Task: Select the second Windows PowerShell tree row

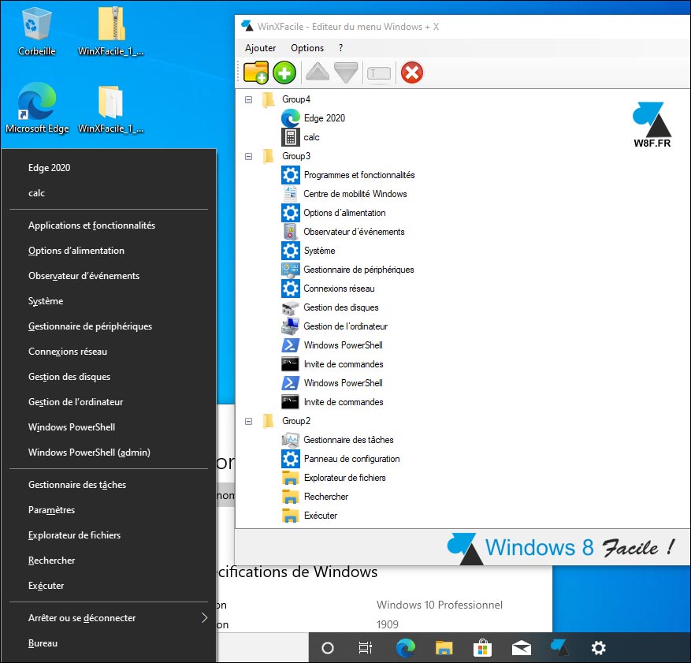Action: [332, 383]
